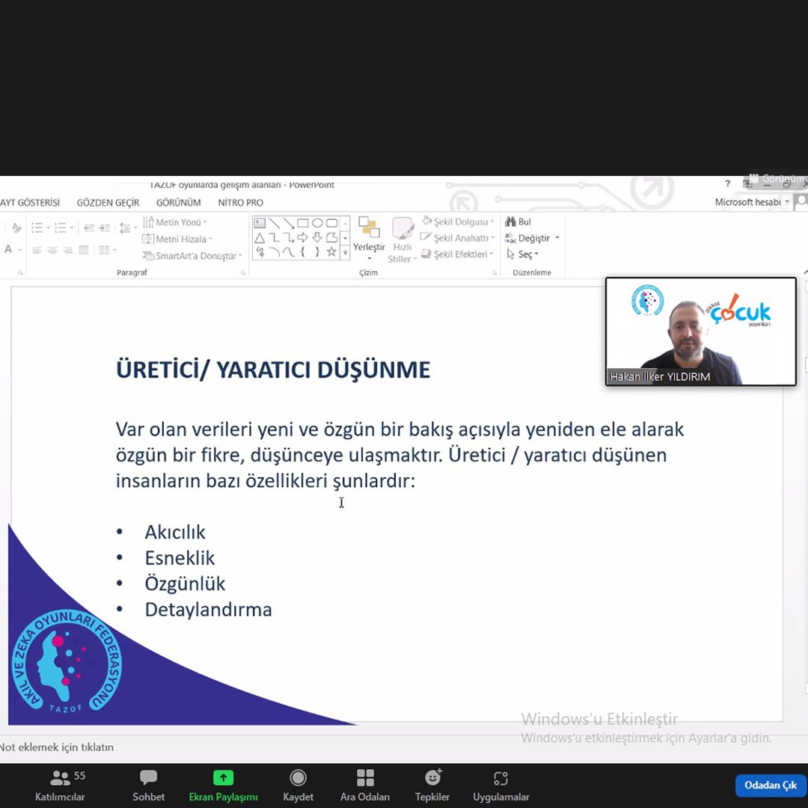Open Şekil Dolgusu shape fill dropdown
The image size is (808, 808).
[458, 221]
